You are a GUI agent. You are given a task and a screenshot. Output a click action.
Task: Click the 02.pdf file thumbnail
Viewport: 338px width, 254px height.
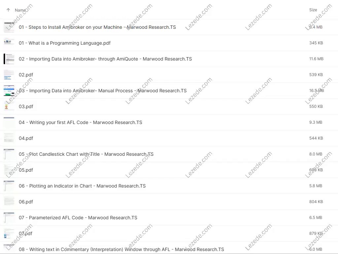pyautogui.click(x=9, y=75)
